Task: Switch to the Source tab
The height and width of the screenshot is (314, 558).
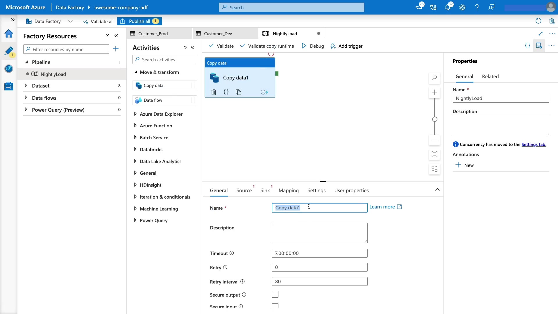Action: point(244,190)
